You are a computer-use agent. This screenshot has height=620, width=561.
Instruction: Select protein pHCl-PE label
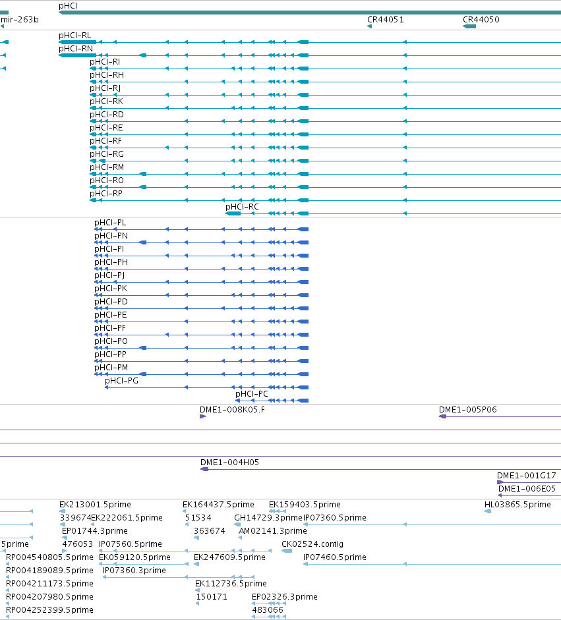click(111, 315)
